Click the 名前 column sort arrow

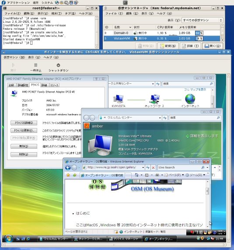[x=130, y=27]
